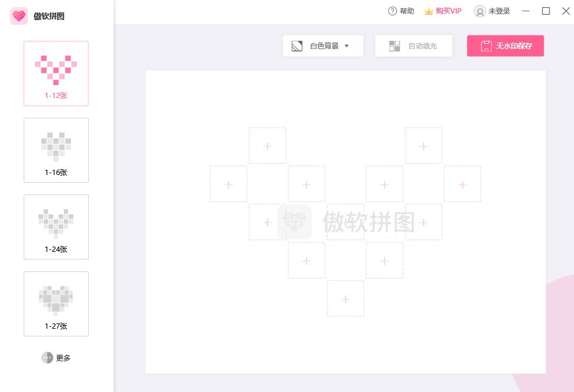
Task: Click the 自动填充 auto-fill button
Action: coord(414,46)
